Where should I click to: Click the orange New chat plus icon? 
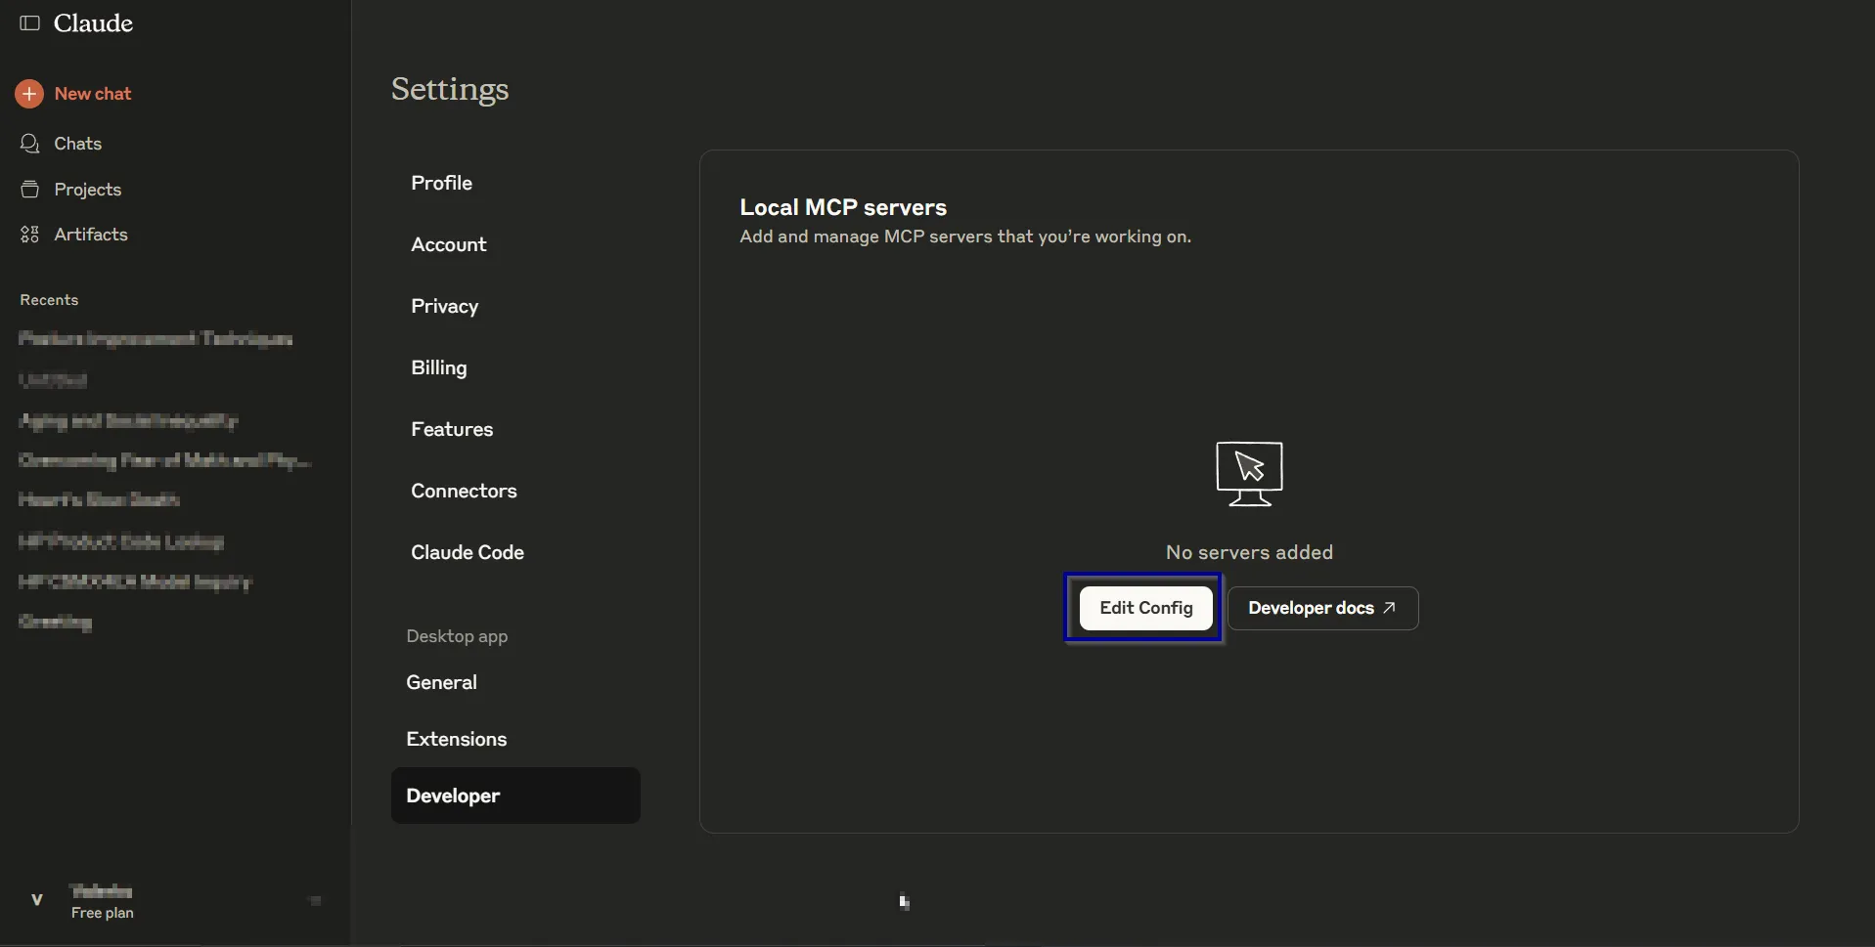(29, 94)
